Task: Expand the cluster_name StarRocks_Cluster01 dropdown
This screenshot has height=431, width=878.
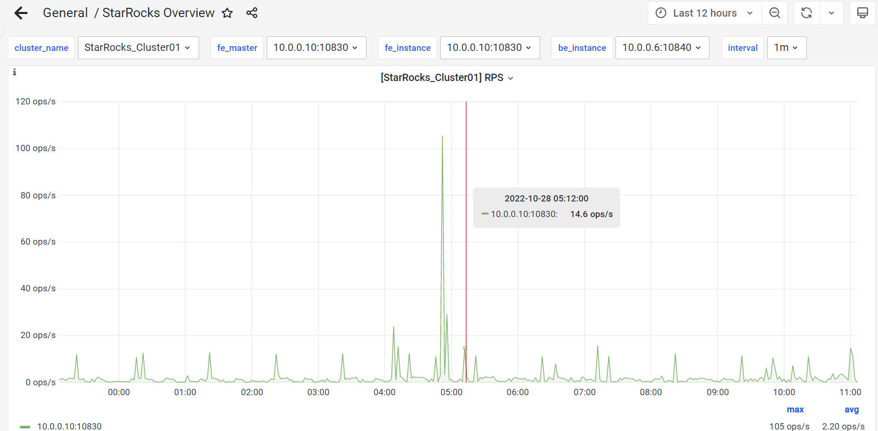Action: [x=138, y=48]
